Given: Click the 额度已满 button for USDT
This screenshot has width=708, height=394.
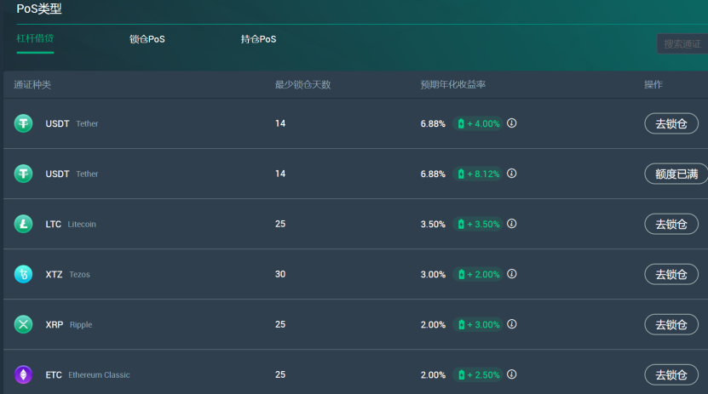Looking at the screenshot, I should pos(676,174).
